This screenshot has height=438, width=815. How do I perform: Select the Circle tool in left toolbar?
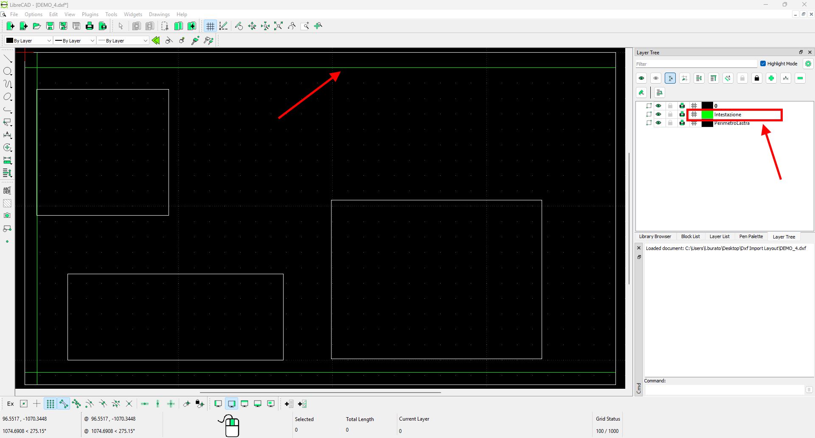8,72
